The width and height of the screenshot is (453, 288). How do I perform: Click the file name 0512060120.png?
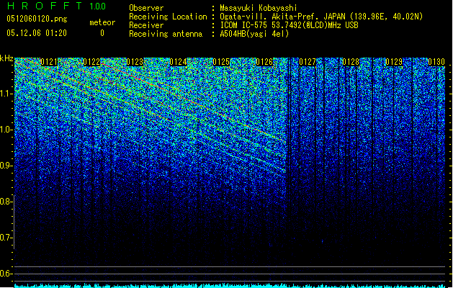coord(37,19)
